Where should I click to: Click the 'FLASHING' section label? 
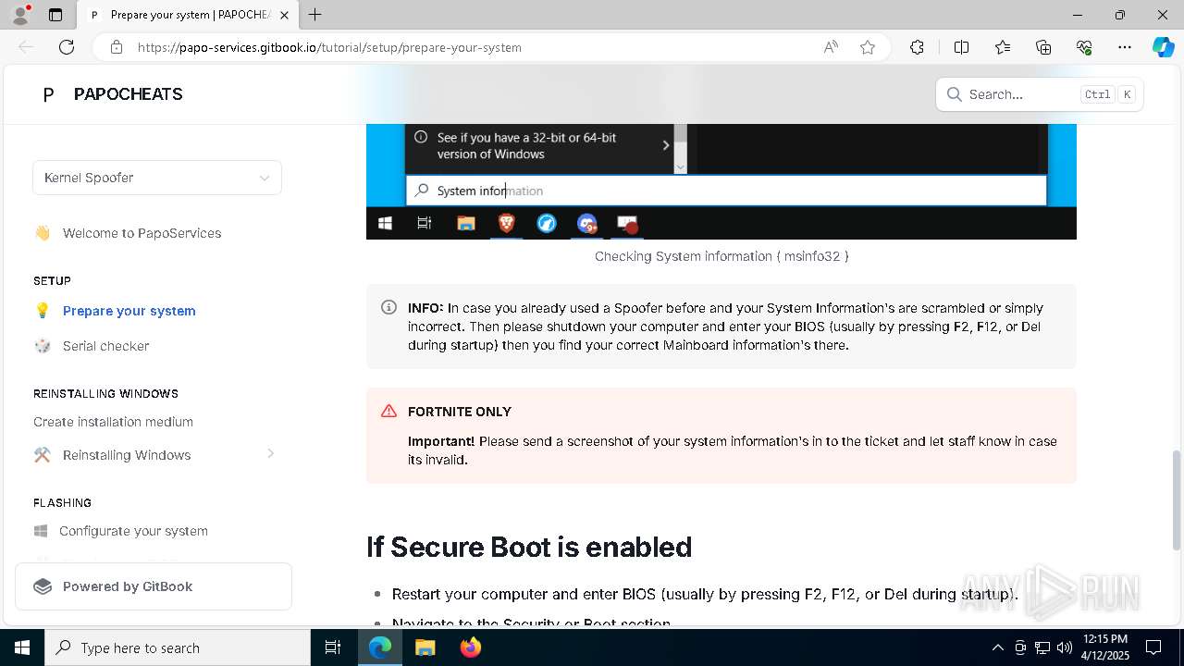coord(62,503)
